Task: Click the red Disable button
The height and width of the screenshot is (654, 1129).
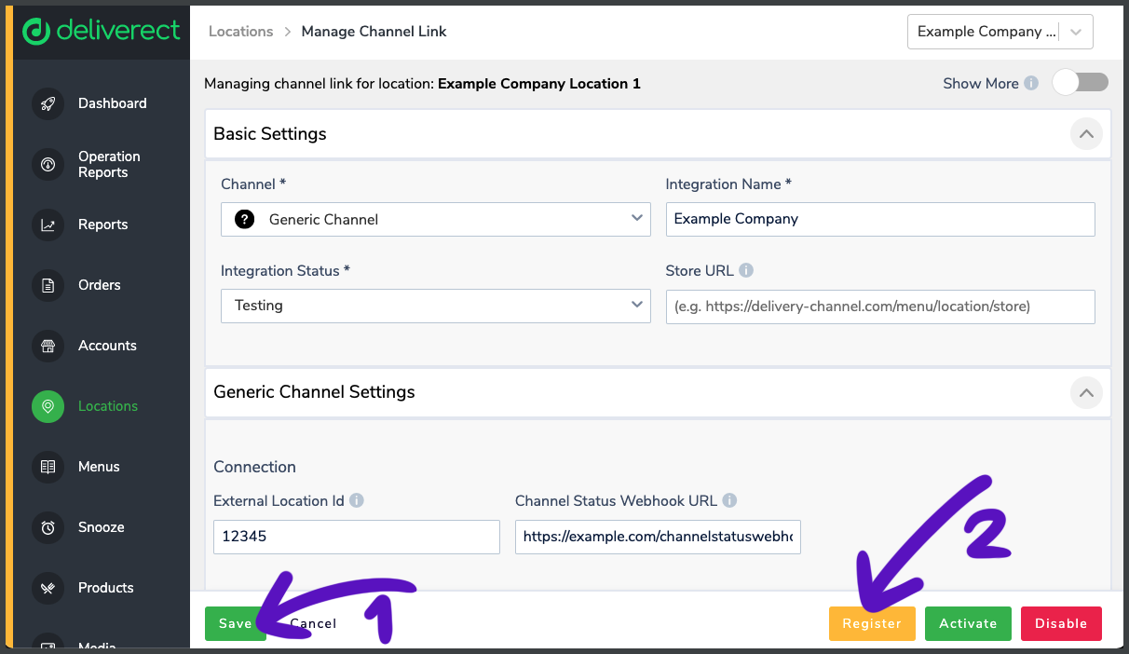Action: click(x=1061, y=623)
